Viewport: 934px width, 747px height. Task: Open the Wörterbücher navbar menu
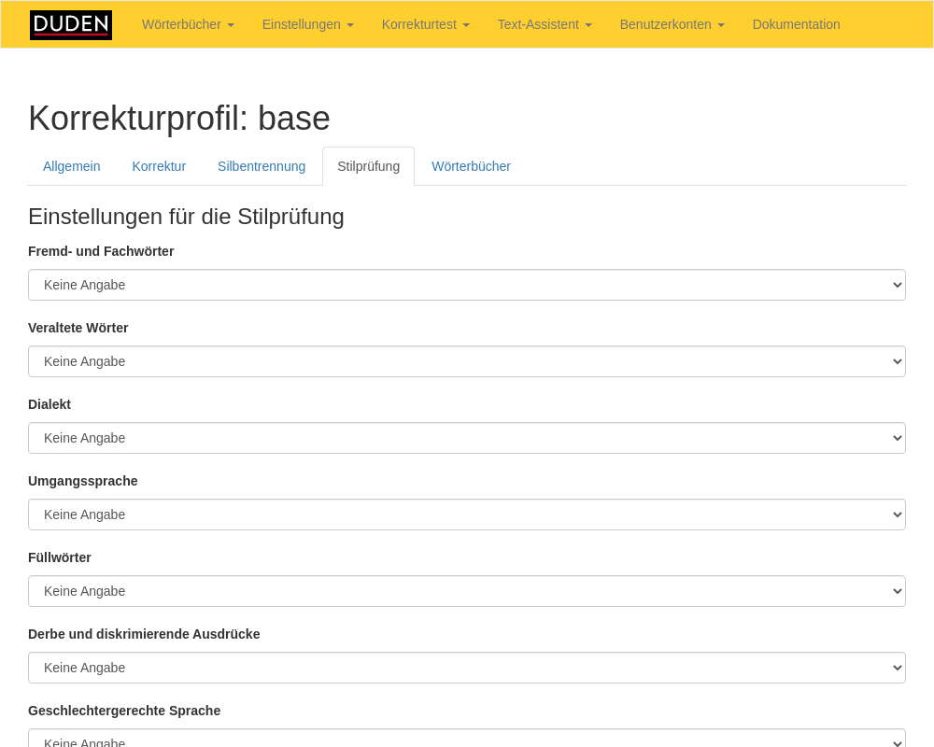click(x=188, y=24)
